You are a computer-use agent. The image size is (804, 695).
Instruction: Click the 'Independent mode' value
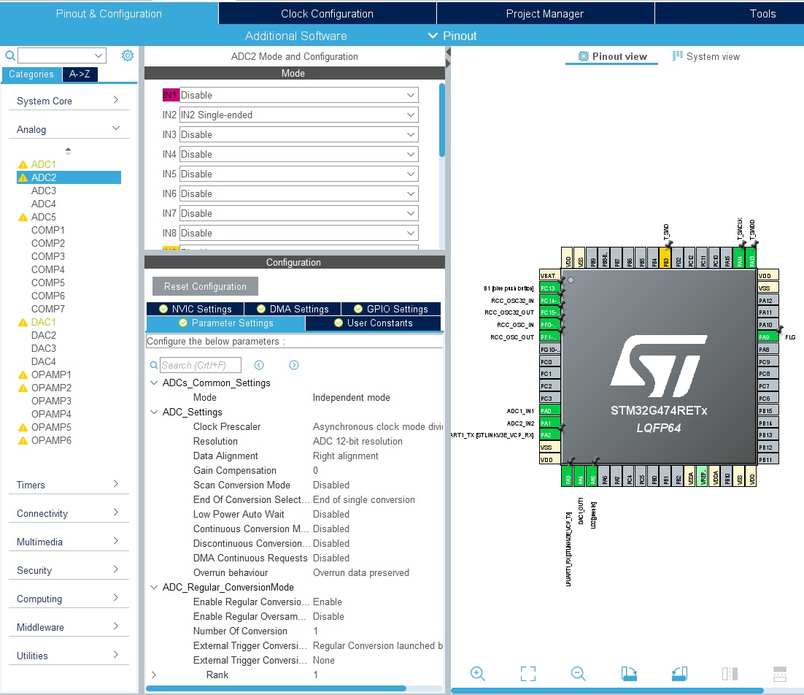(351, 398)
